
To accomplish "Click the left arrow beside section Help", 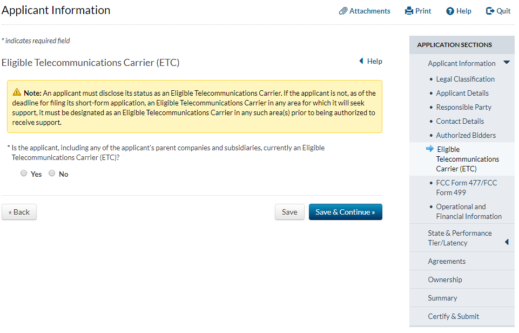I will pos(361,61).
